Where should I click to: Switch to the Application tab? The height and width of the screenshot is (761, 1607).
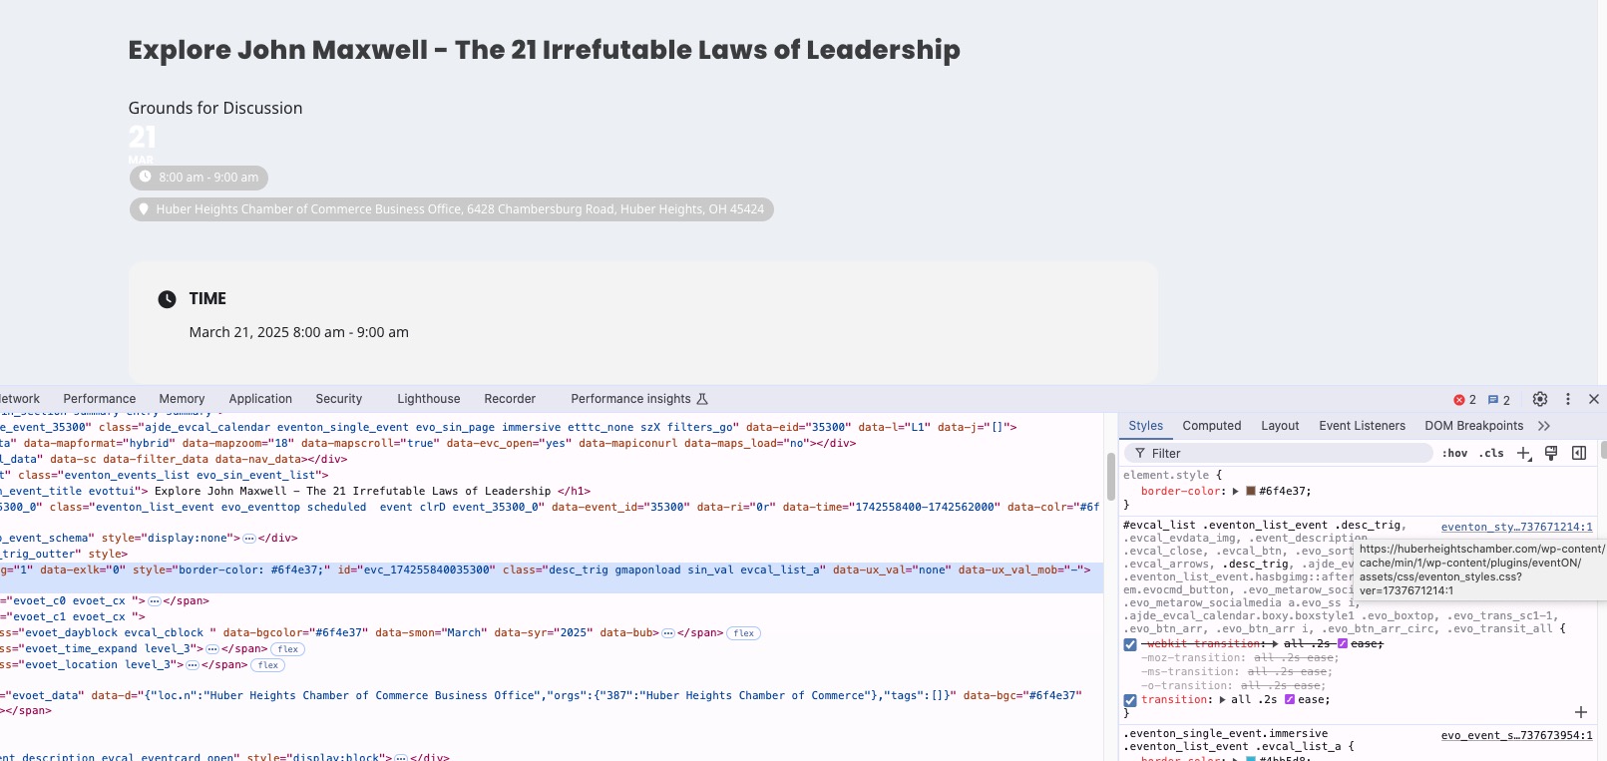tap(260, 399)
